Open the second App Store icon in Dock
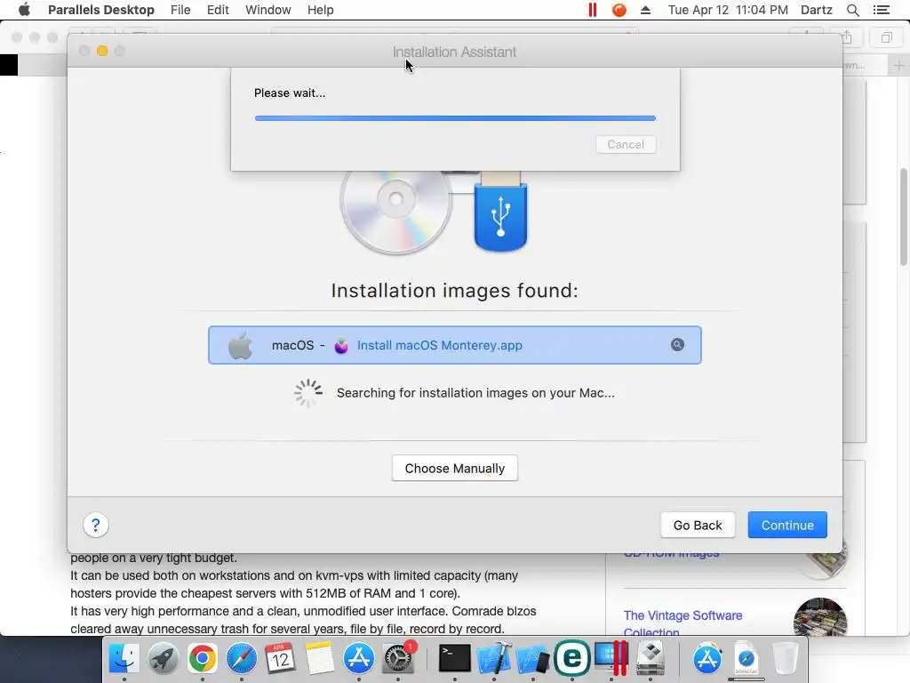Image resolution: width=910 pixels, height=683 pixels. point(706,659)
